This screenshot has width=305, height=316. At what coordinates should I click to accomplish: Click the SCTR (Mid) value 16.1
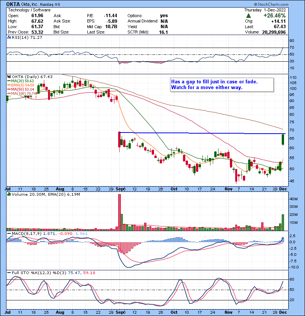pyautogui.click(x=164, y=32)
